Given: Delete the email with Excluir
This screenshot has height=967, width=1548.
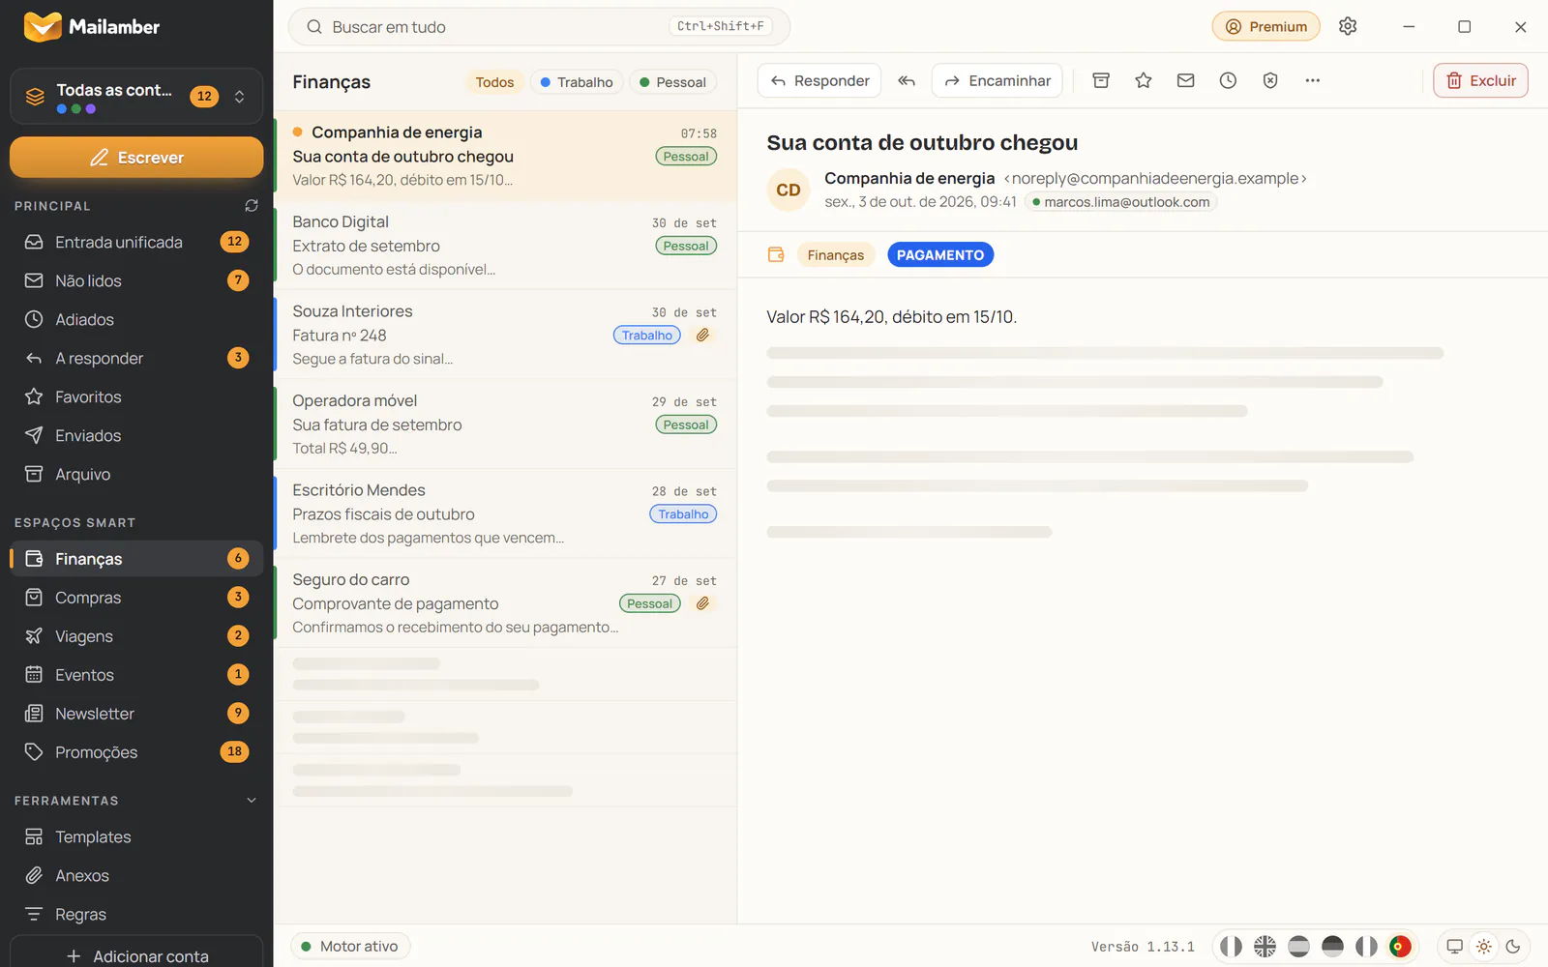Looking at the screenshot, I should coord(1481,81).
